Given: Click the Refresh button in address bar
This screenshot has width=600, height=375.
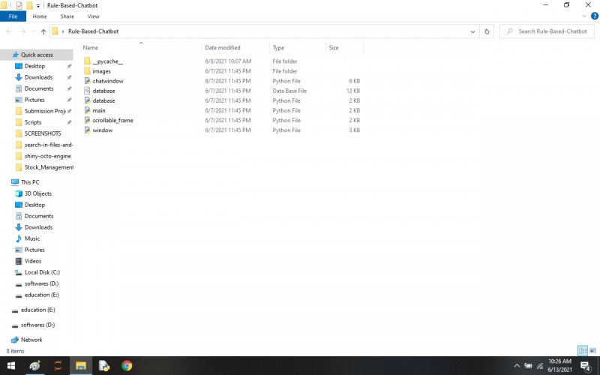Looking at the screenshot, I should [x=487, y=31].
